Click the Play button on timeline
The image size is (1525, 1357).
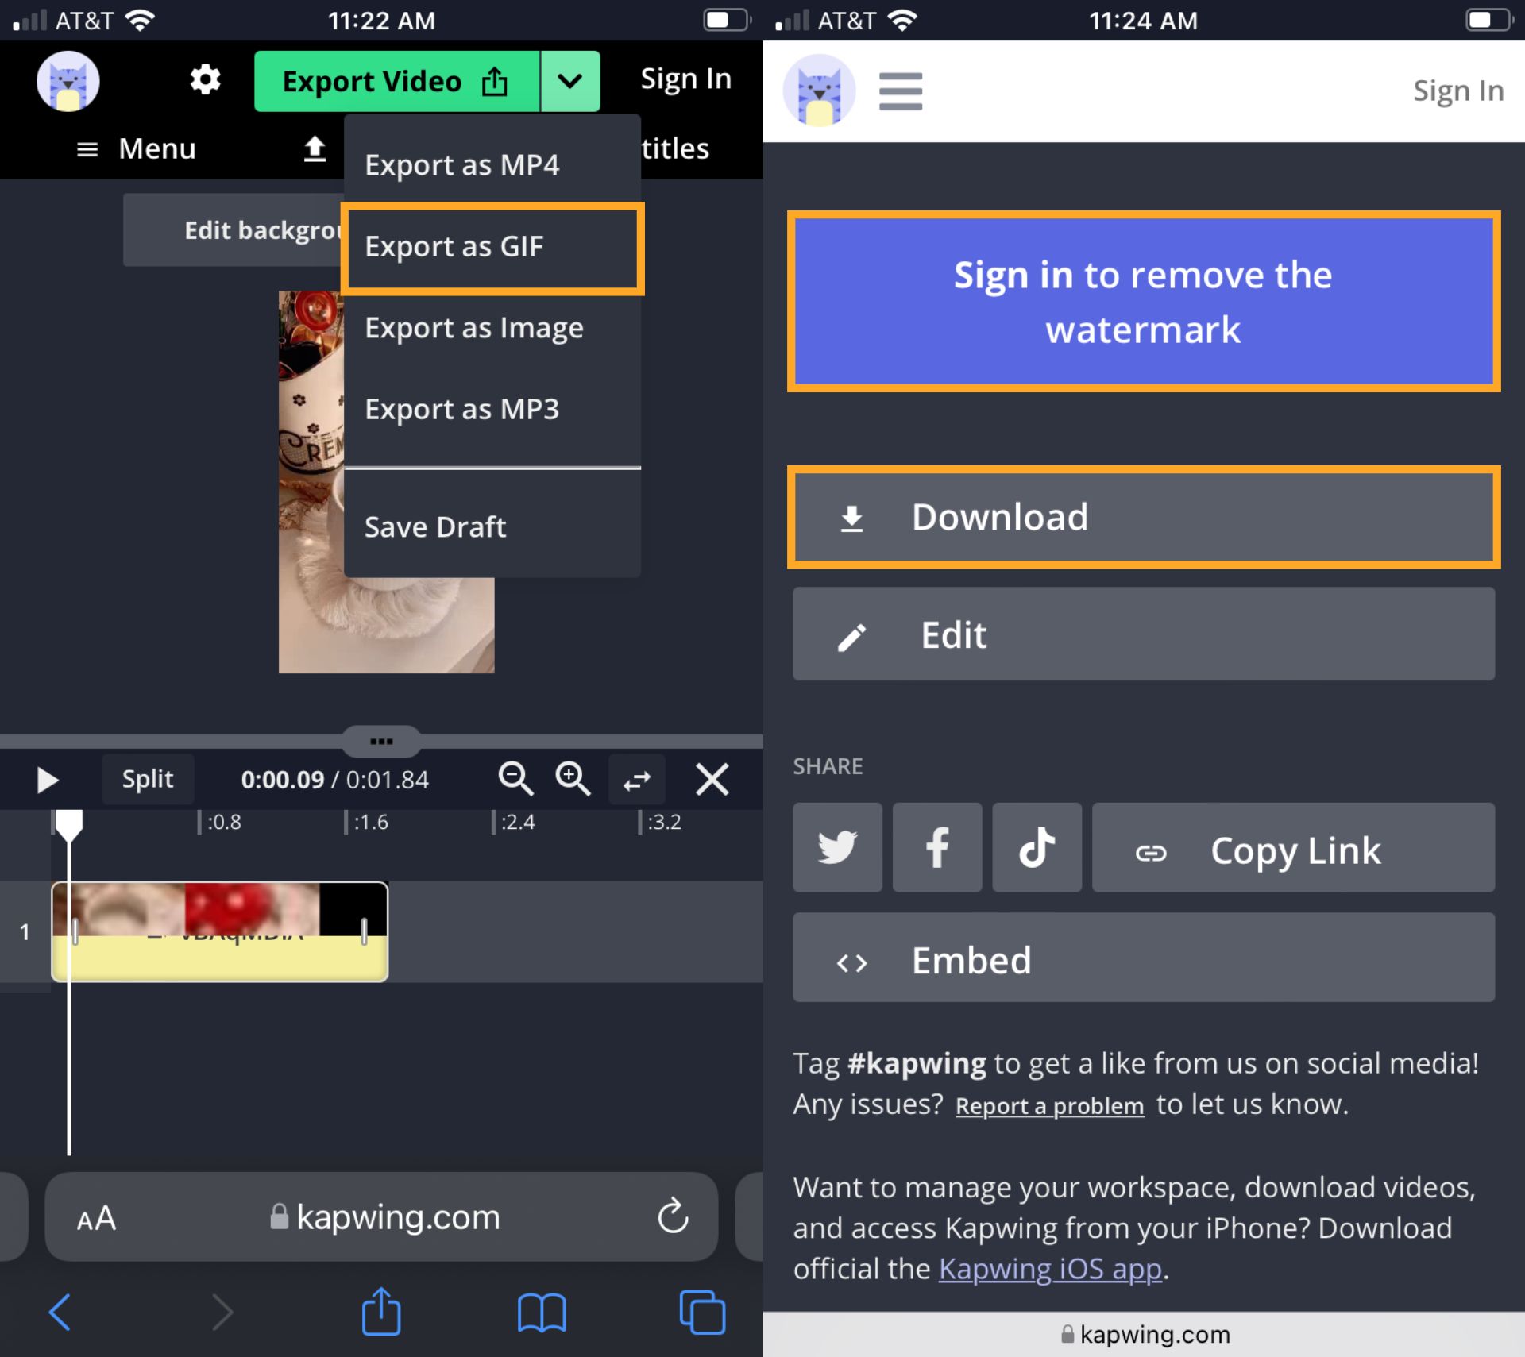pos(46,780)
